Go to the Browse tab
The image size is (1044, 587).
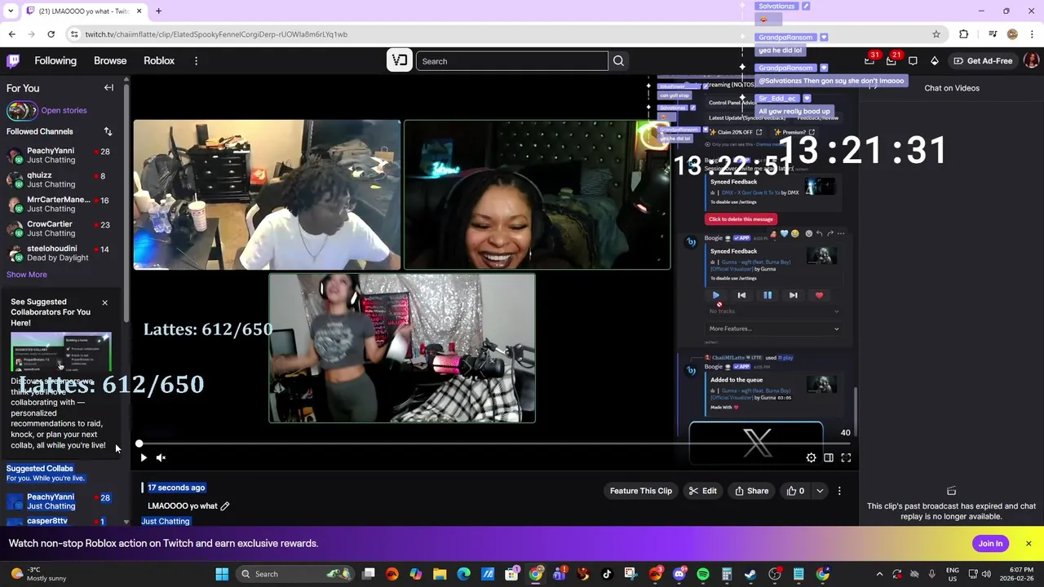[x=110, y=61]
